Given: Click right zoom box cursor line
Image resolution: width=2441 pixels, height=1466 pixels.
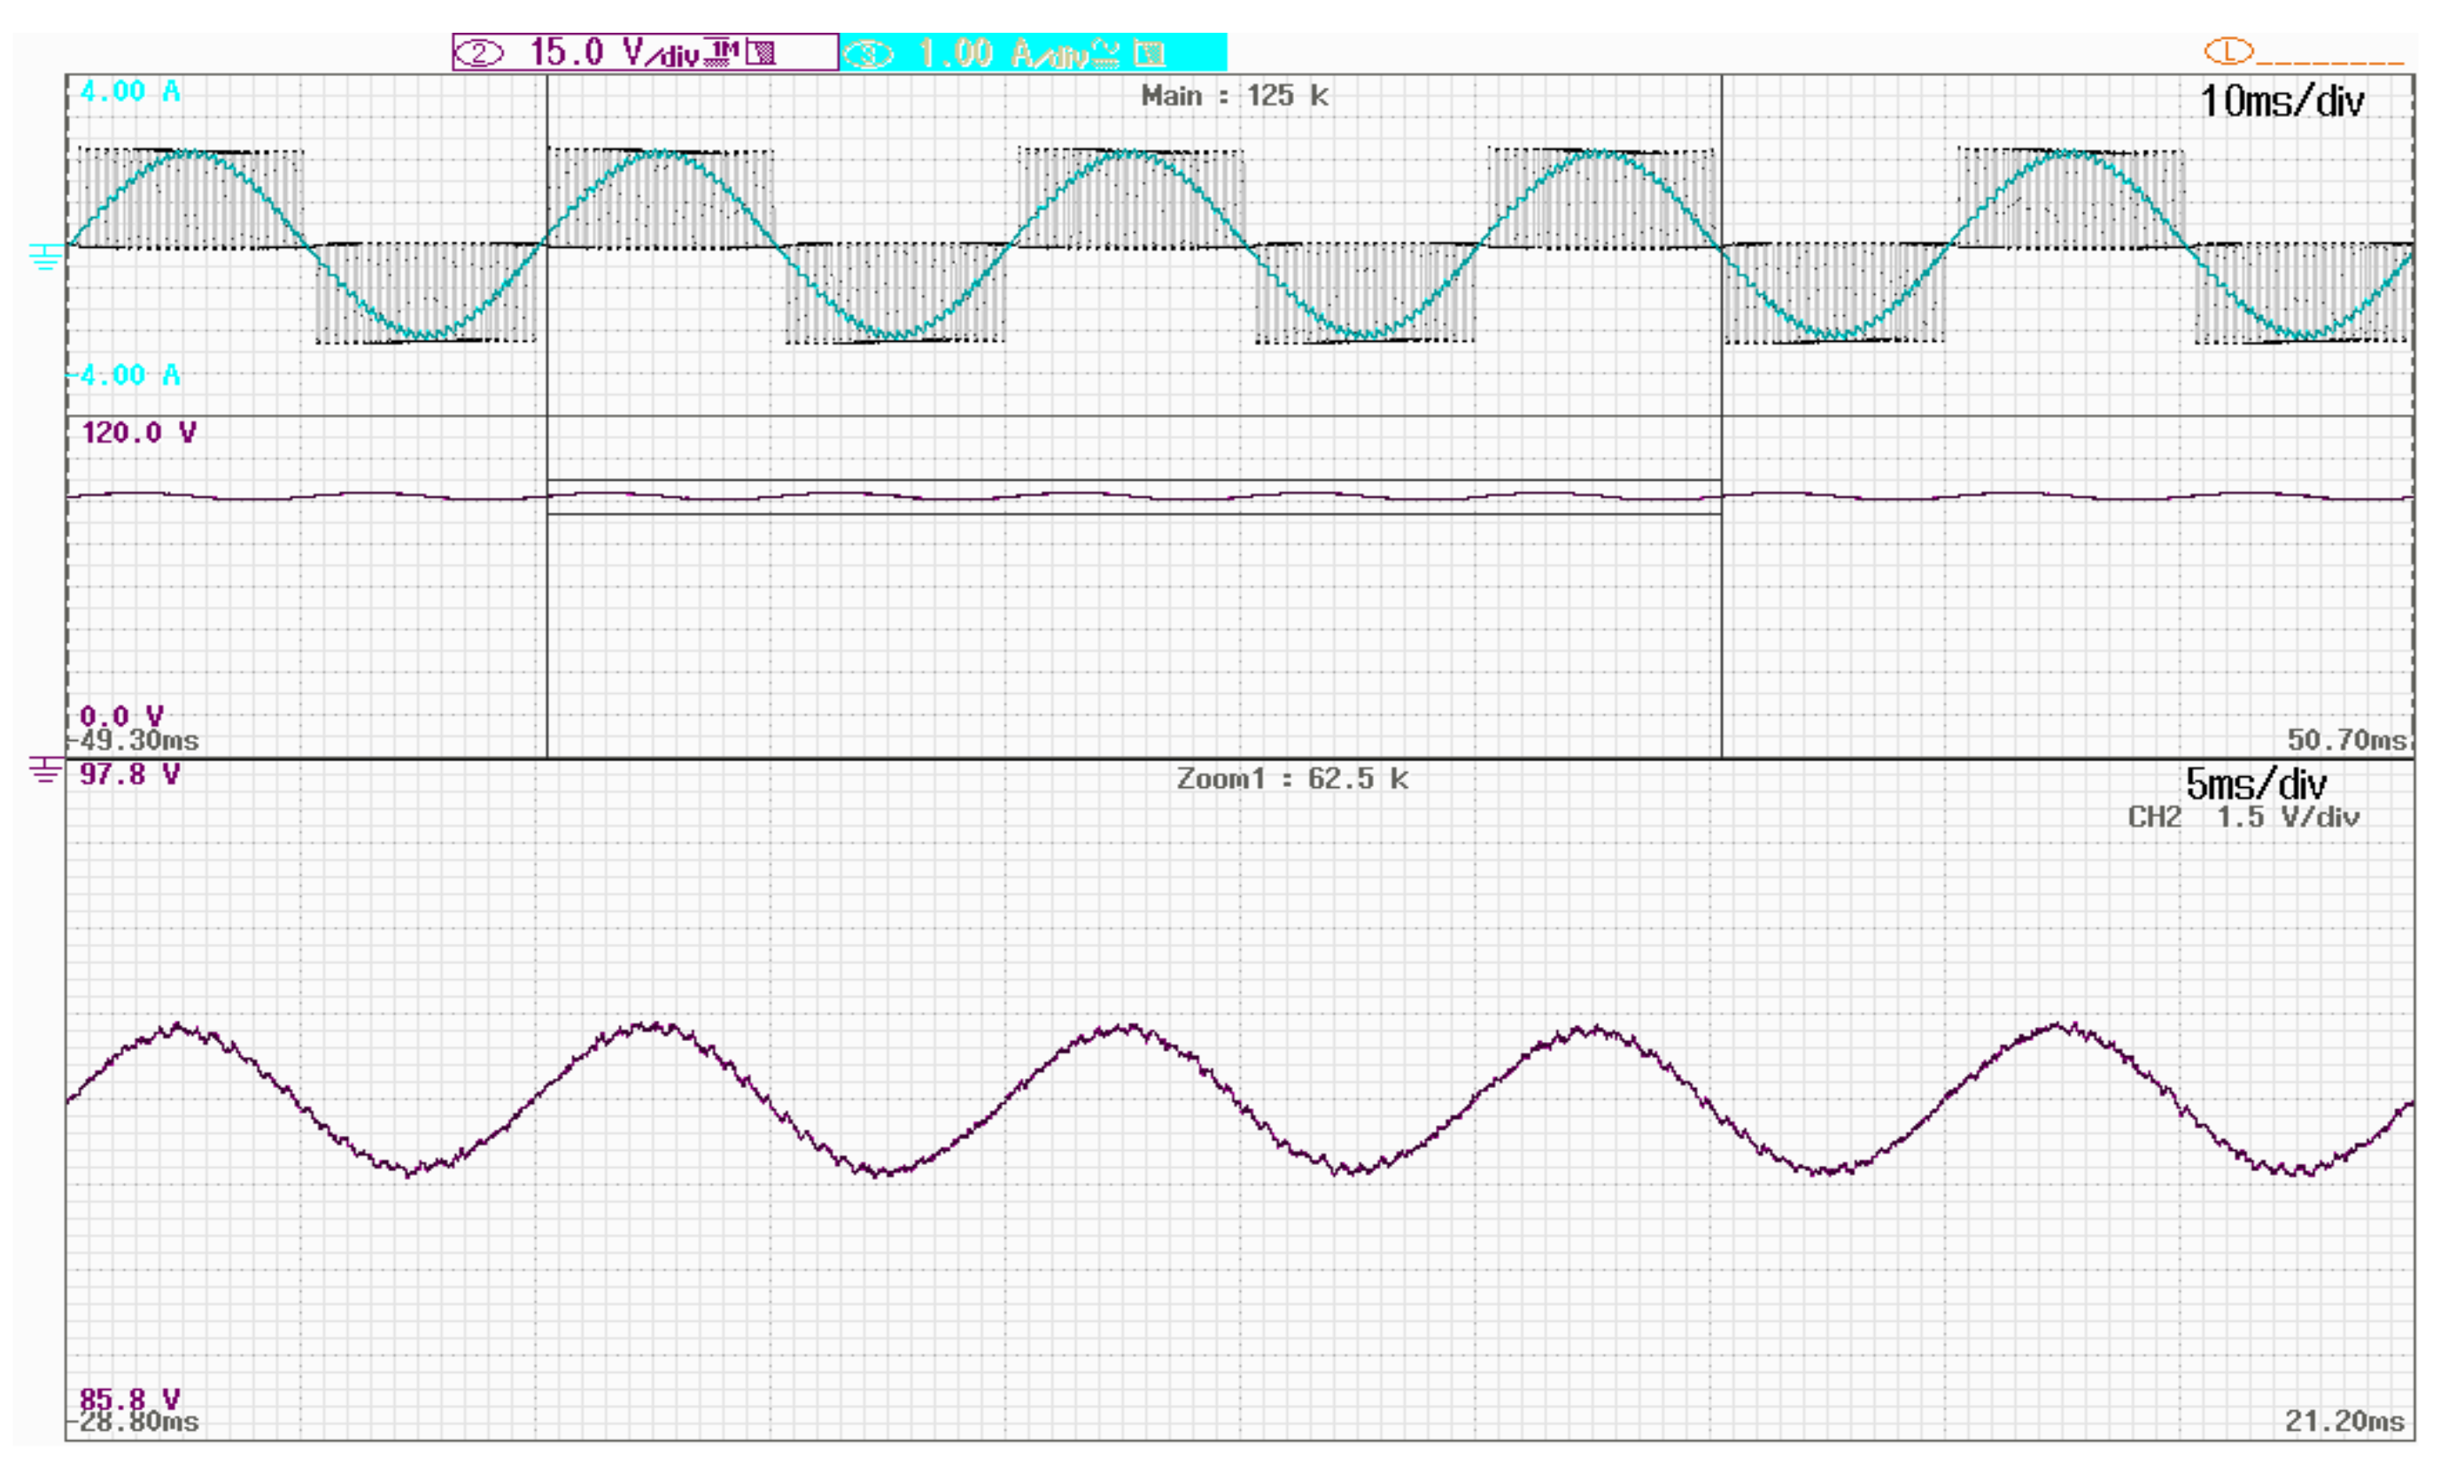Looking at the screenshot, I should pos(1722,613).
